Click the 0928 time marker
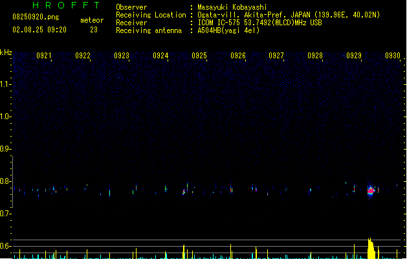This screenshot has height=259, width=407. pos(315,56)
